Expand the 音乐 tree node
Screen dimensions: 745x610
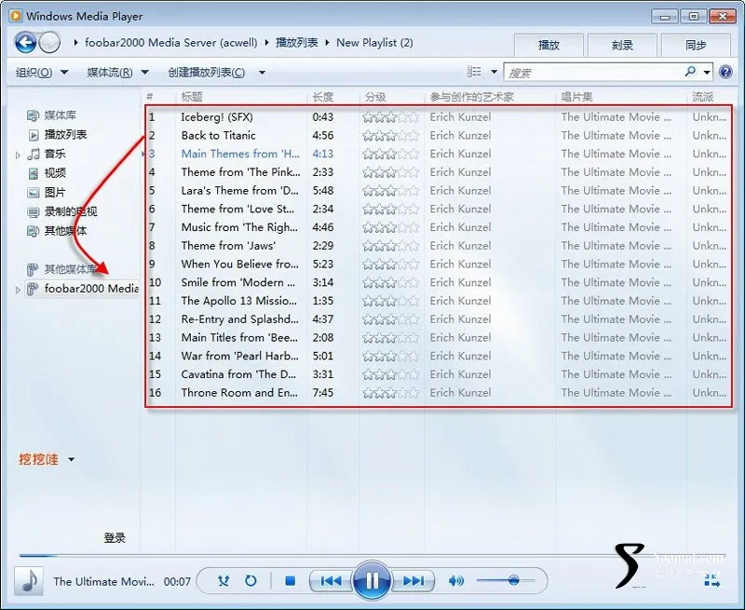(x=18, y=155)
